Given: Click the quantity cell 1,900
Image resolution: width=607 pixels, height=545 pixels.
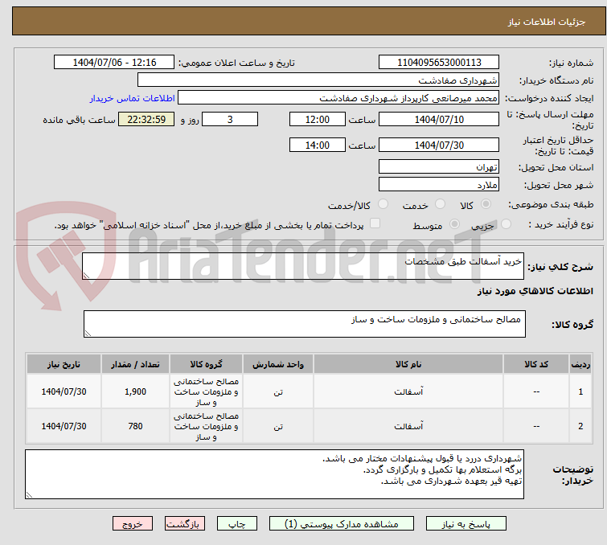Looking at the screenshot, I should pyautogui.click(x=136, y=391).
